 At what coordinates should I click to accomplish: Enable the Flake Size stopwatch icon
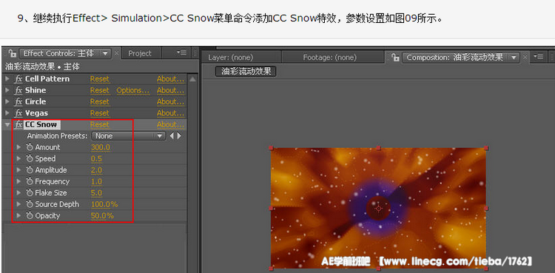tap(30, 193)
